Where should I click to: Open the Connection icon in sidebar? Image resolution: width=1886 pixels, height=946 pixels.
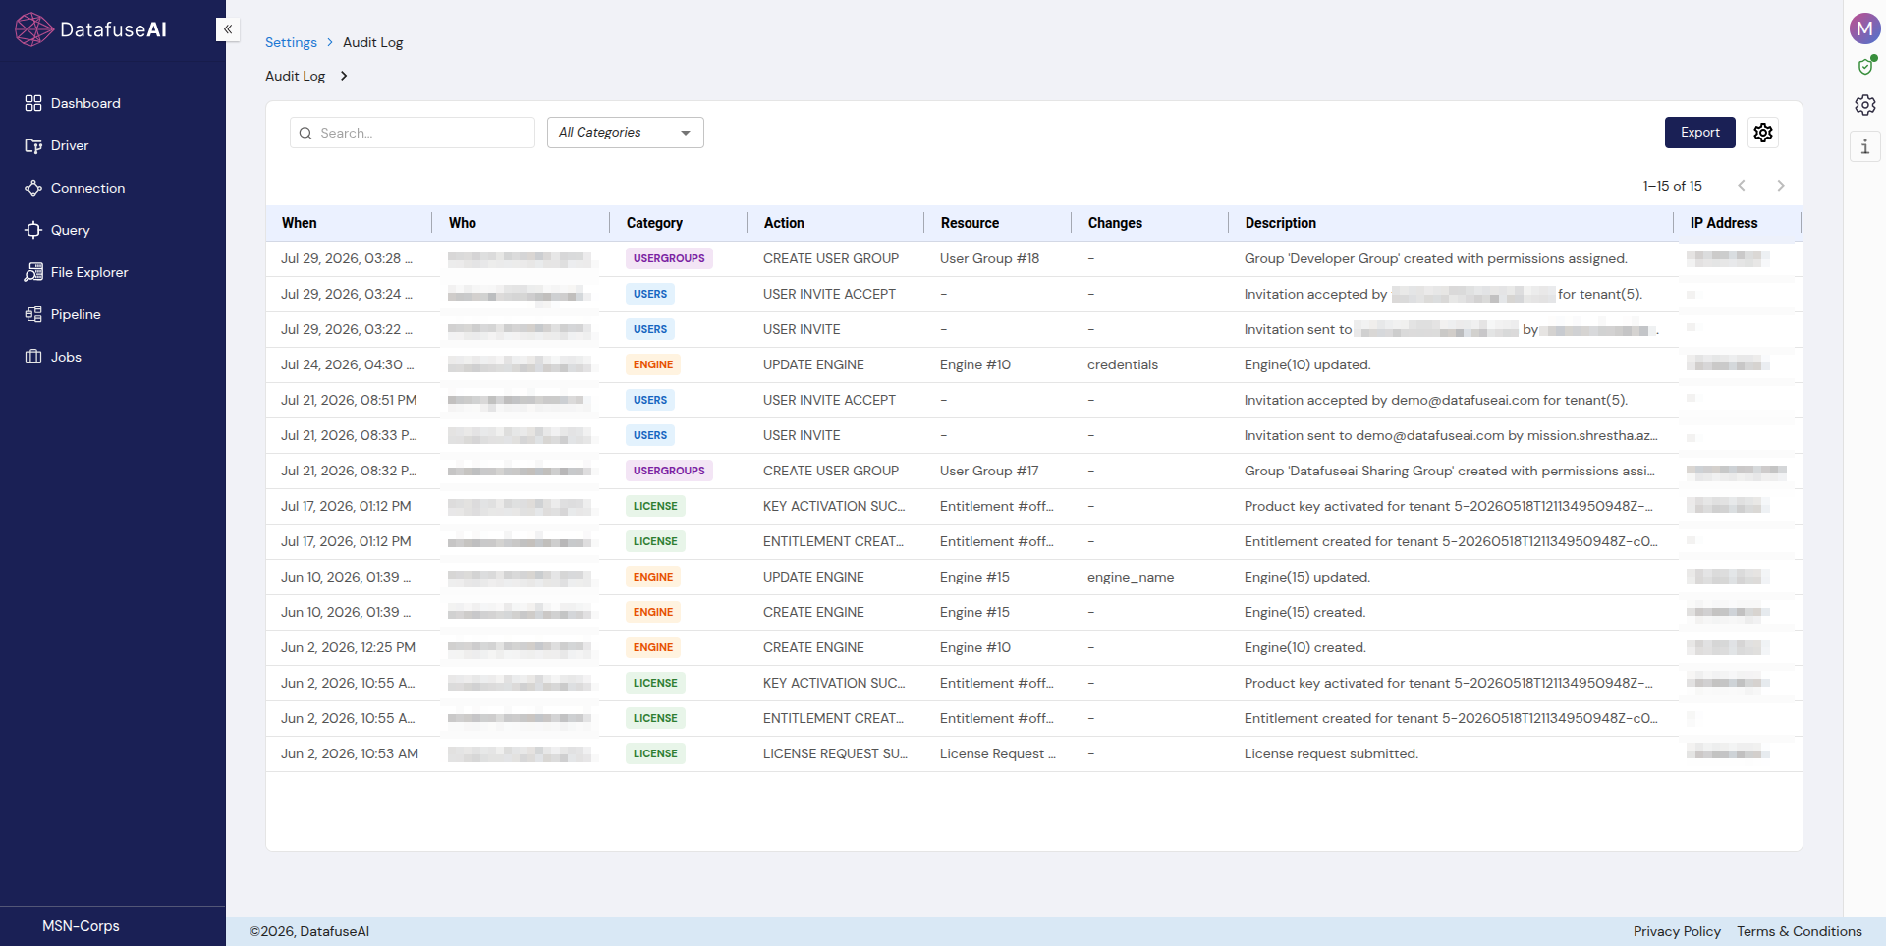tap(33, 188)
